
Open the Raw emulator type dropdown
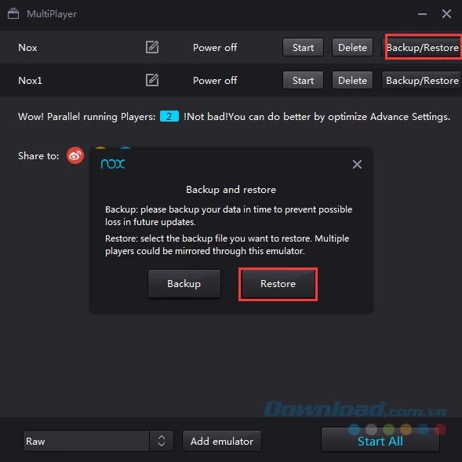click(98, 441)
